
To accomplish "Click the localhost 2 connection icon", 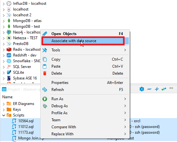I will point(9,15).
